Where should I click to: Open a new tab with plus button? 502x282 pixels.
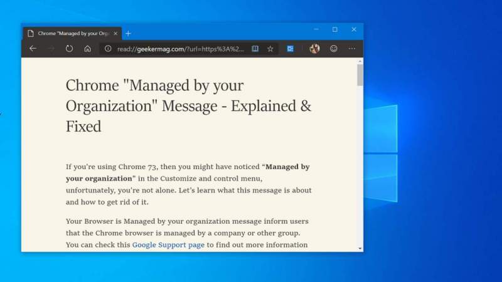[x=128, y=34]
